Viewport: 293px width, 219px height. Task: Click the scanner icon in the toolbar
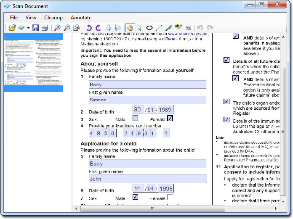point(22,28)
